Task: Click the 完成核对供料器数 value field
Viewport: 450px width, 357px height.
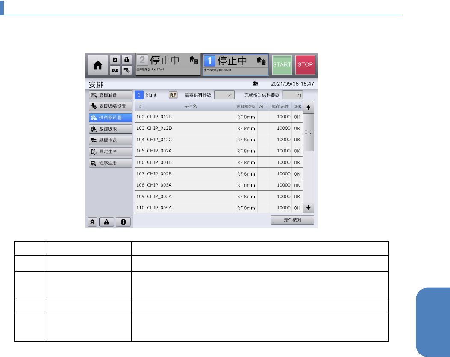Action: pyautogui.click(x=292, y=95)
